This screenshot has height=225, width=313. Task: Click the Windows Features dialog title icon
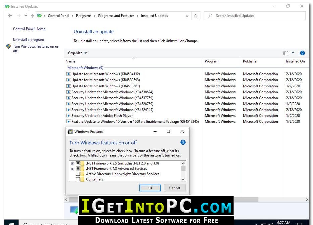coord(71,132)
